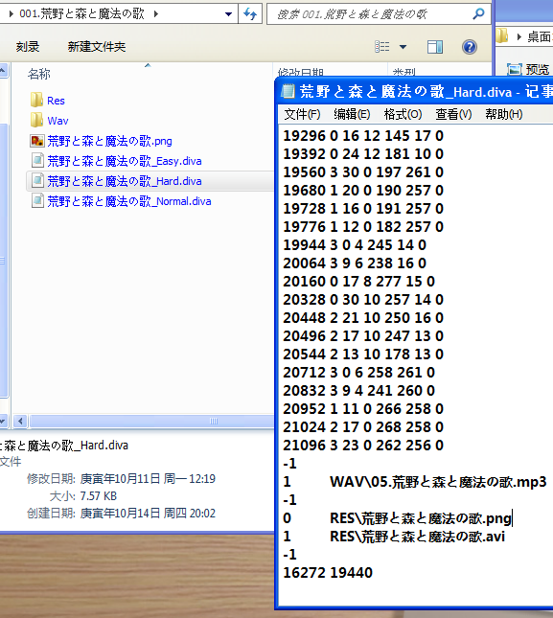Image resolution: width=553 pixels, height=618 pixels.
Task: Click the 桌面 breadcrumb in the right window
Action: coord(539,37)
